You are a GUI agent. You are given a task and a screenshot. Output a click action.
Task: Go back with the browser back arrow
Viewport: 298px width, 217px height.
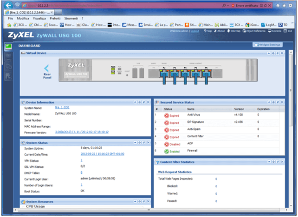pyautogui.click(x=8, y=5)
